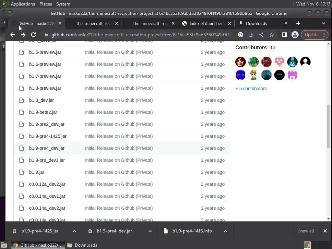Open the Chrome profile avatar
Image resolution: width=332 pixels, height=249 pixels.
tap(295, 35)
